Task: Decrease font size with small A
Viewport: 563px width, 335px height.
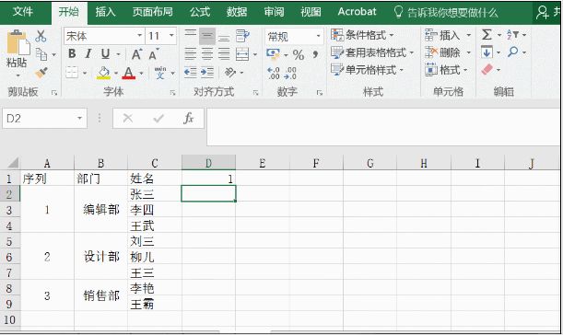Action: click(x=154, y=54)
